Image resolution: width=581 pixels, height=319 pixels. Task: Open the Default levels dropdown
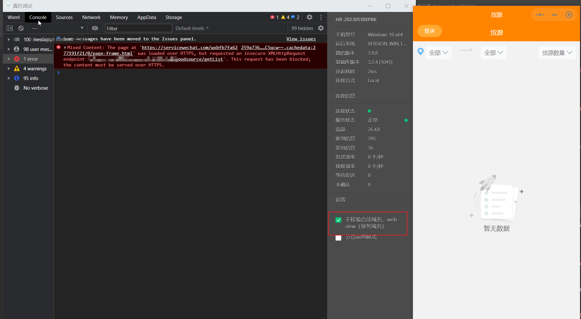click(x=192, y=28)
